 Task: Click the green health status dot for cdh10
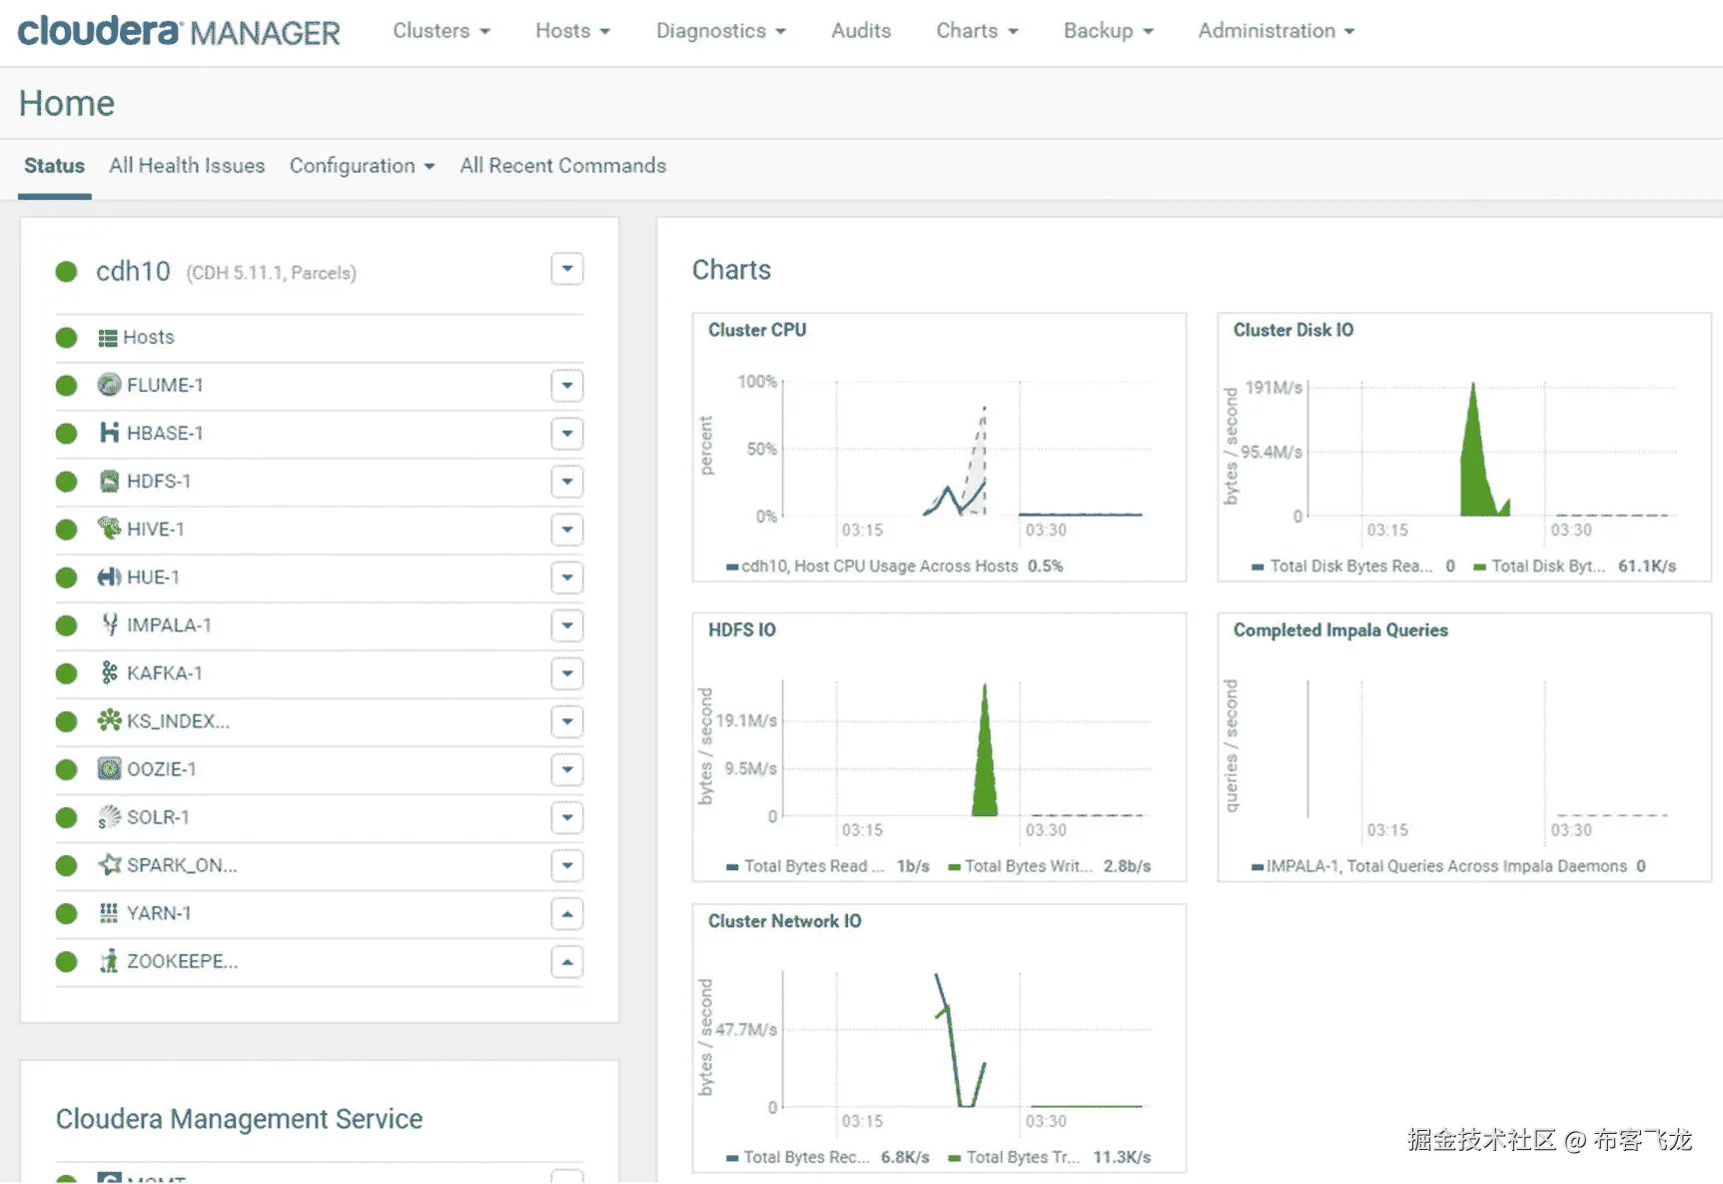(x=67, y=272)
